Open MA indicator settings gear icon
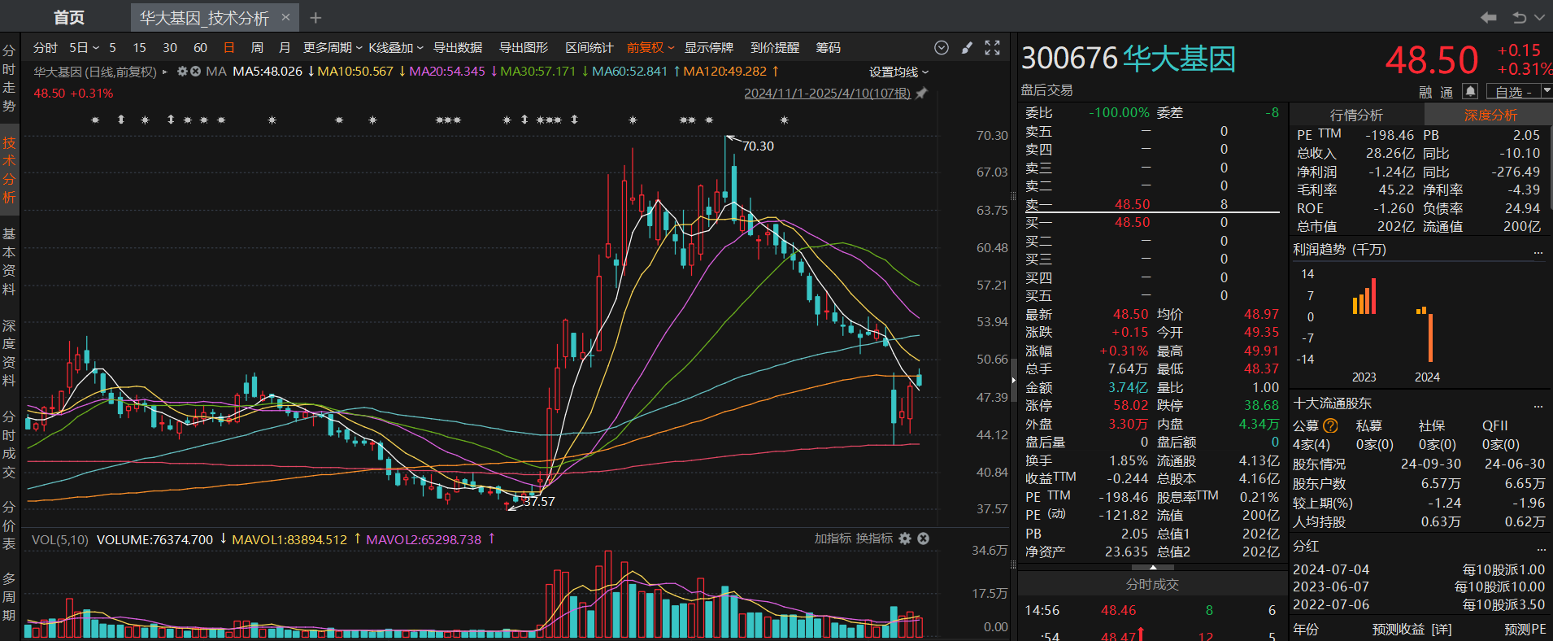The width and height of the screenshot is (1553, 641). click(183, 72)
